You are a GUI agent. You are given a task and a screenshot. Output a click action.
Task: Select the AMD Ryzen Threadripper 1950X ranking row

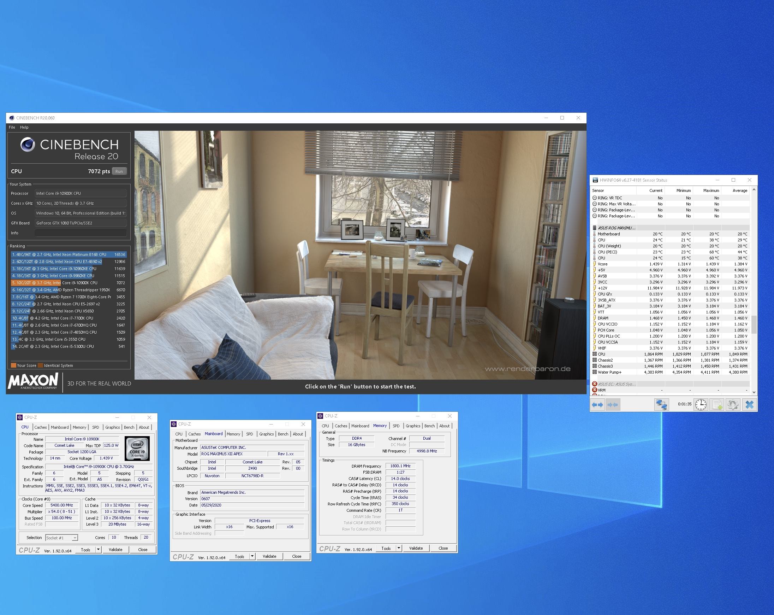pyautogui.click(x=69, y=290)
